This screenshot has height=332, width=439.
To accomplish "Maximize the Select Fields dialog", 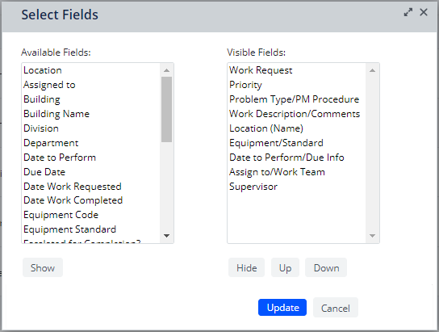I will [408, 12].
